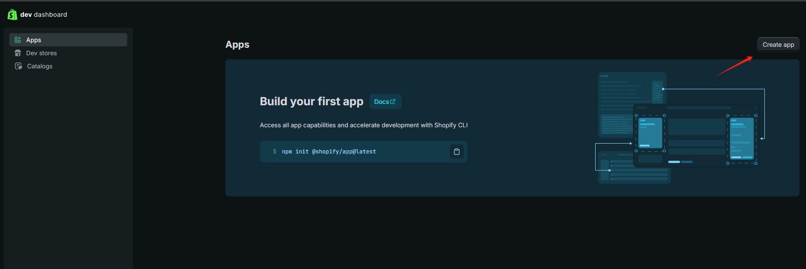
Task: Open Catalogs from the sidebar
Action: pyautogui.click(x=40, y=66)
